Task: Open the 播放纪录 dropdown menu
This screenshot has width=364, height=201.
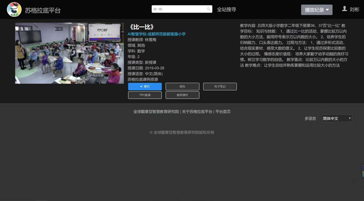Action: (x=317, y=10)
